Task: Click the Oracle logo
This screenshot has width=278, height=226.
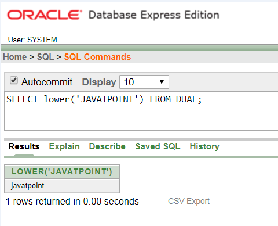Action: pos(45,15)
